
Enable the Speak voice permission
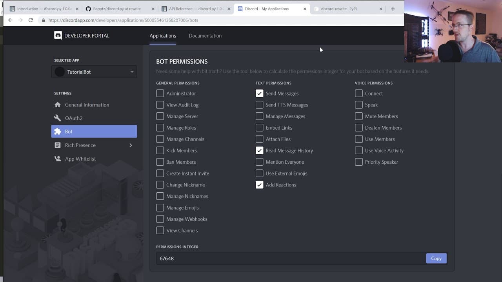pos(358,105)
